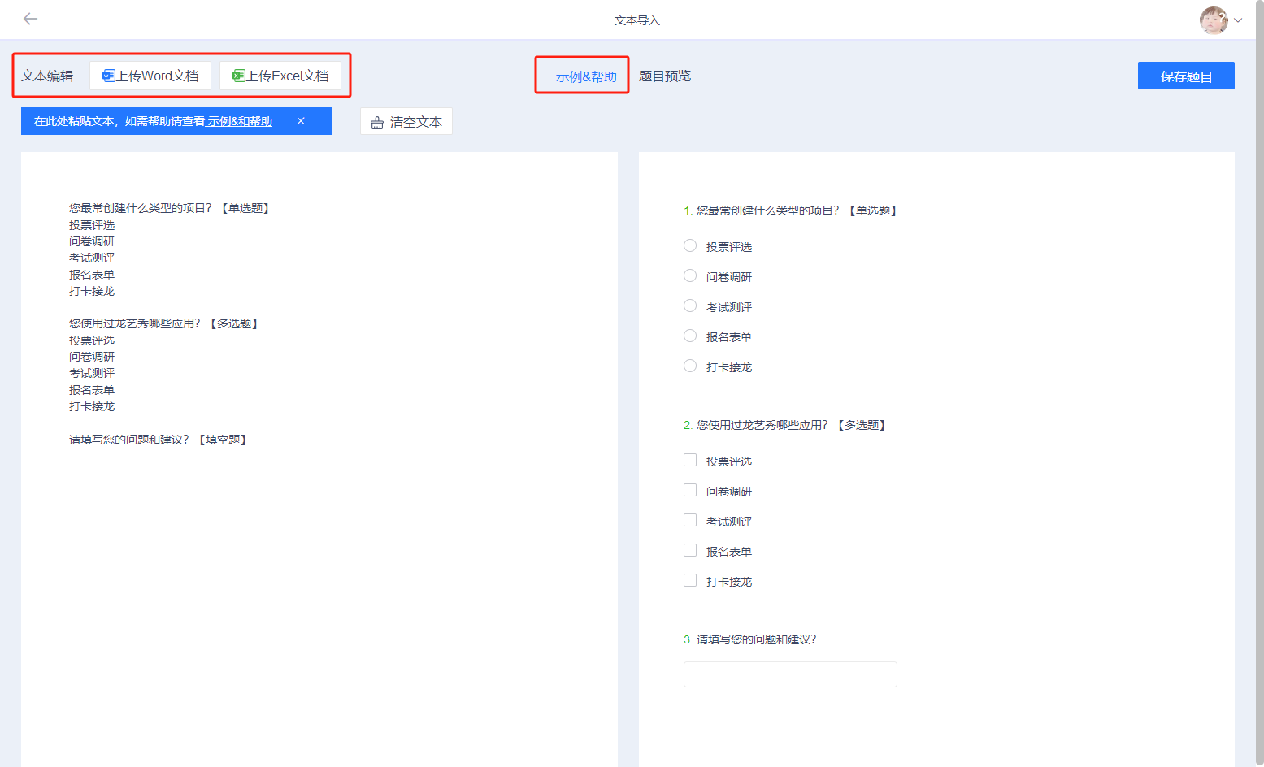1264x767 pixels.
Task: Open the 示例&帮助 tab
Action: pos(586,76)
